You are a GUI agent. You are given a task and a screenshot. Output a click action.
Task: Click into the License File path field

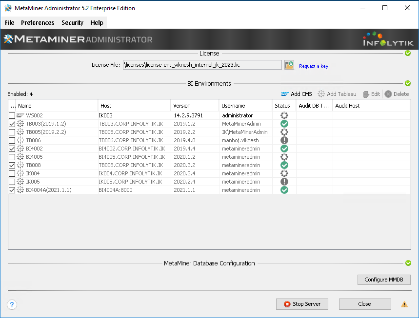click(202, 65)
